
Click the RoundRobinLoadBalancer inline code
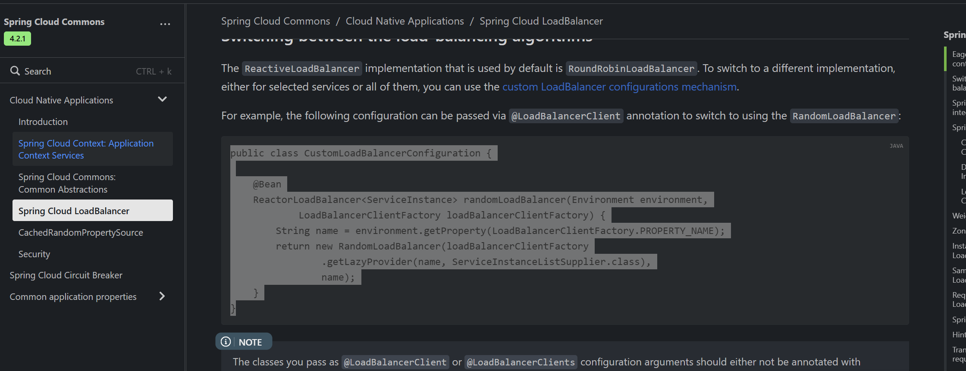pyautogui.click(x=631, y=69)
